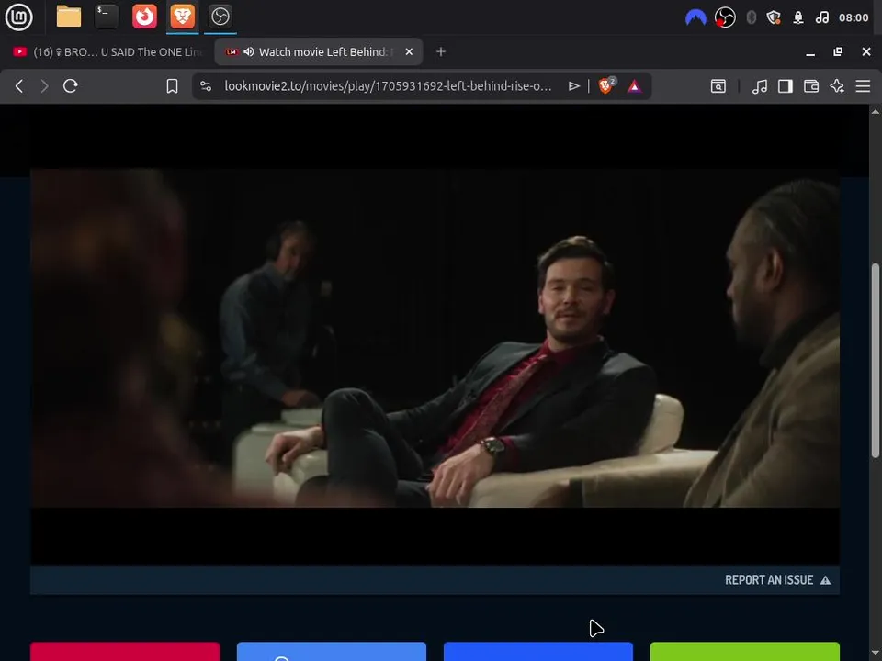Go back to the previous page
Viewport: 882px width, 661px height.
19,86
